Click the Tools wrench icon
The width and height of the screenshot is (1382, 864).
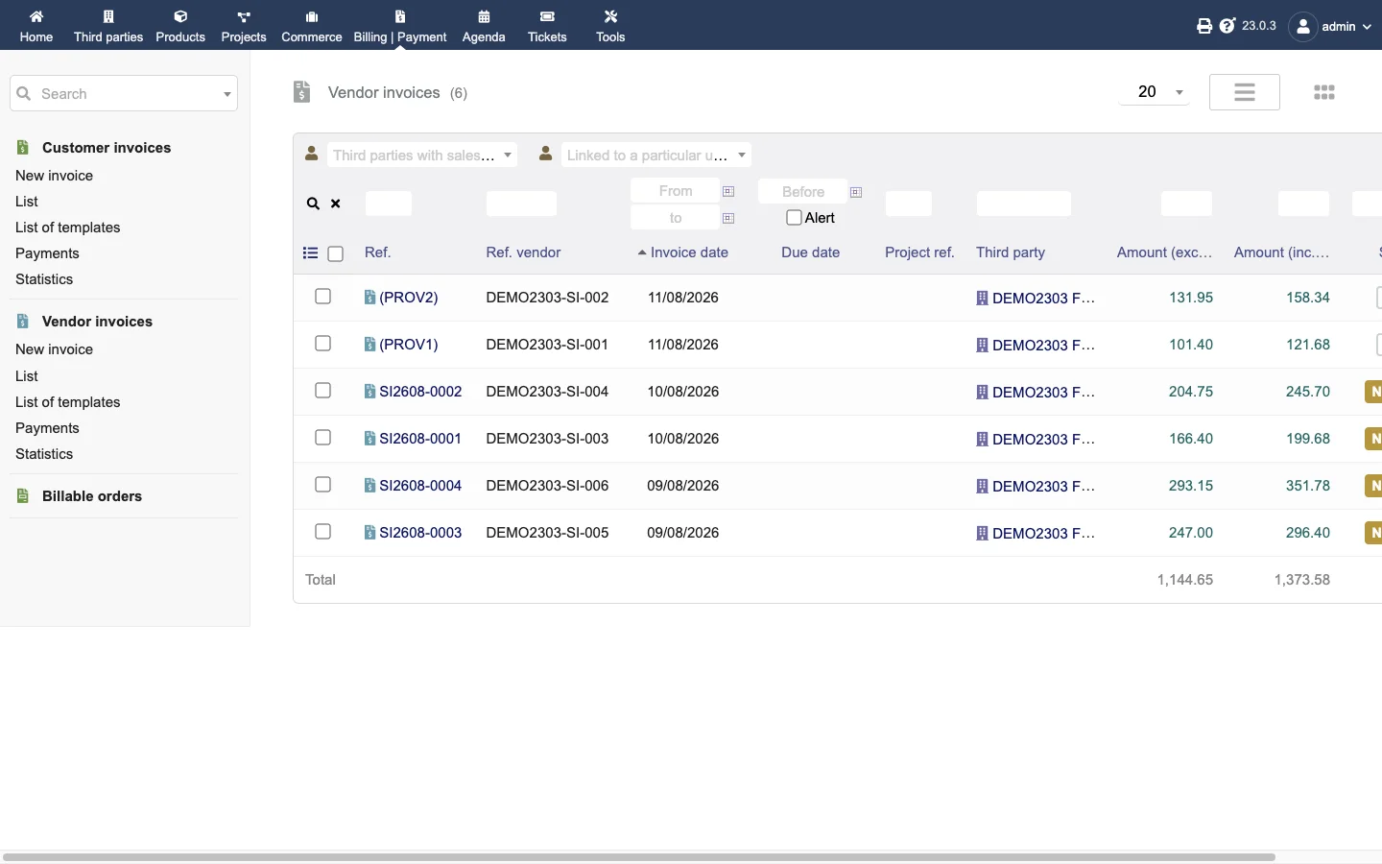(x=610, y=16)
